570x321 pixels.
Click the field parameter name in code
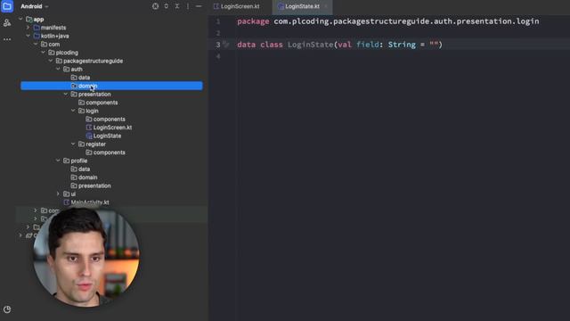pyautogui.click(x=367, y=45)
